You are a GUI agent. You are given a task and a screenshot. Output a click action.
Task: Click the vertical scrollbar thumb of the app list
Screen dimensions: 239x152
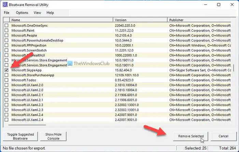pos(234,69)
